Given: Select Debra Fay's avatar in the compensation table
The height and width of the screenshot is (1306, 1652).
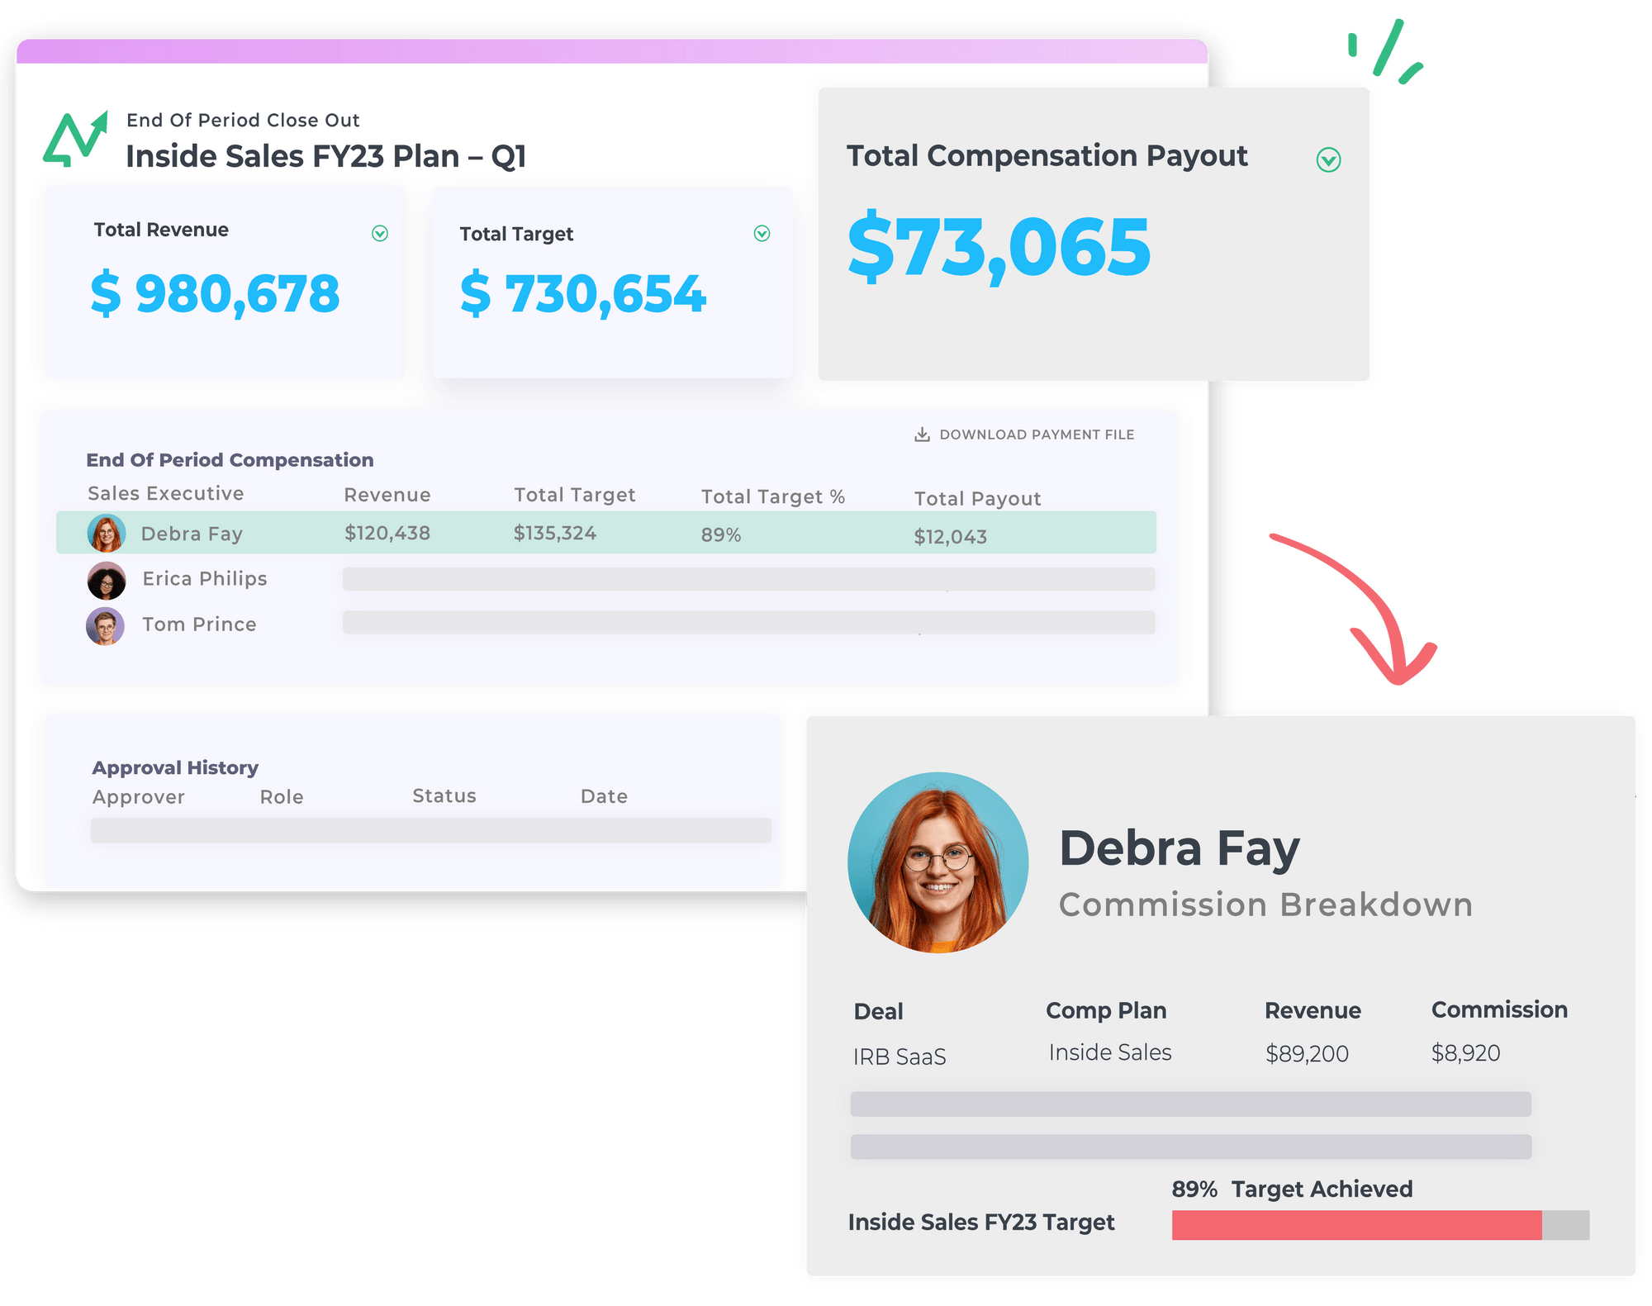Looking at the screenshot, I should tap(105, 533).
